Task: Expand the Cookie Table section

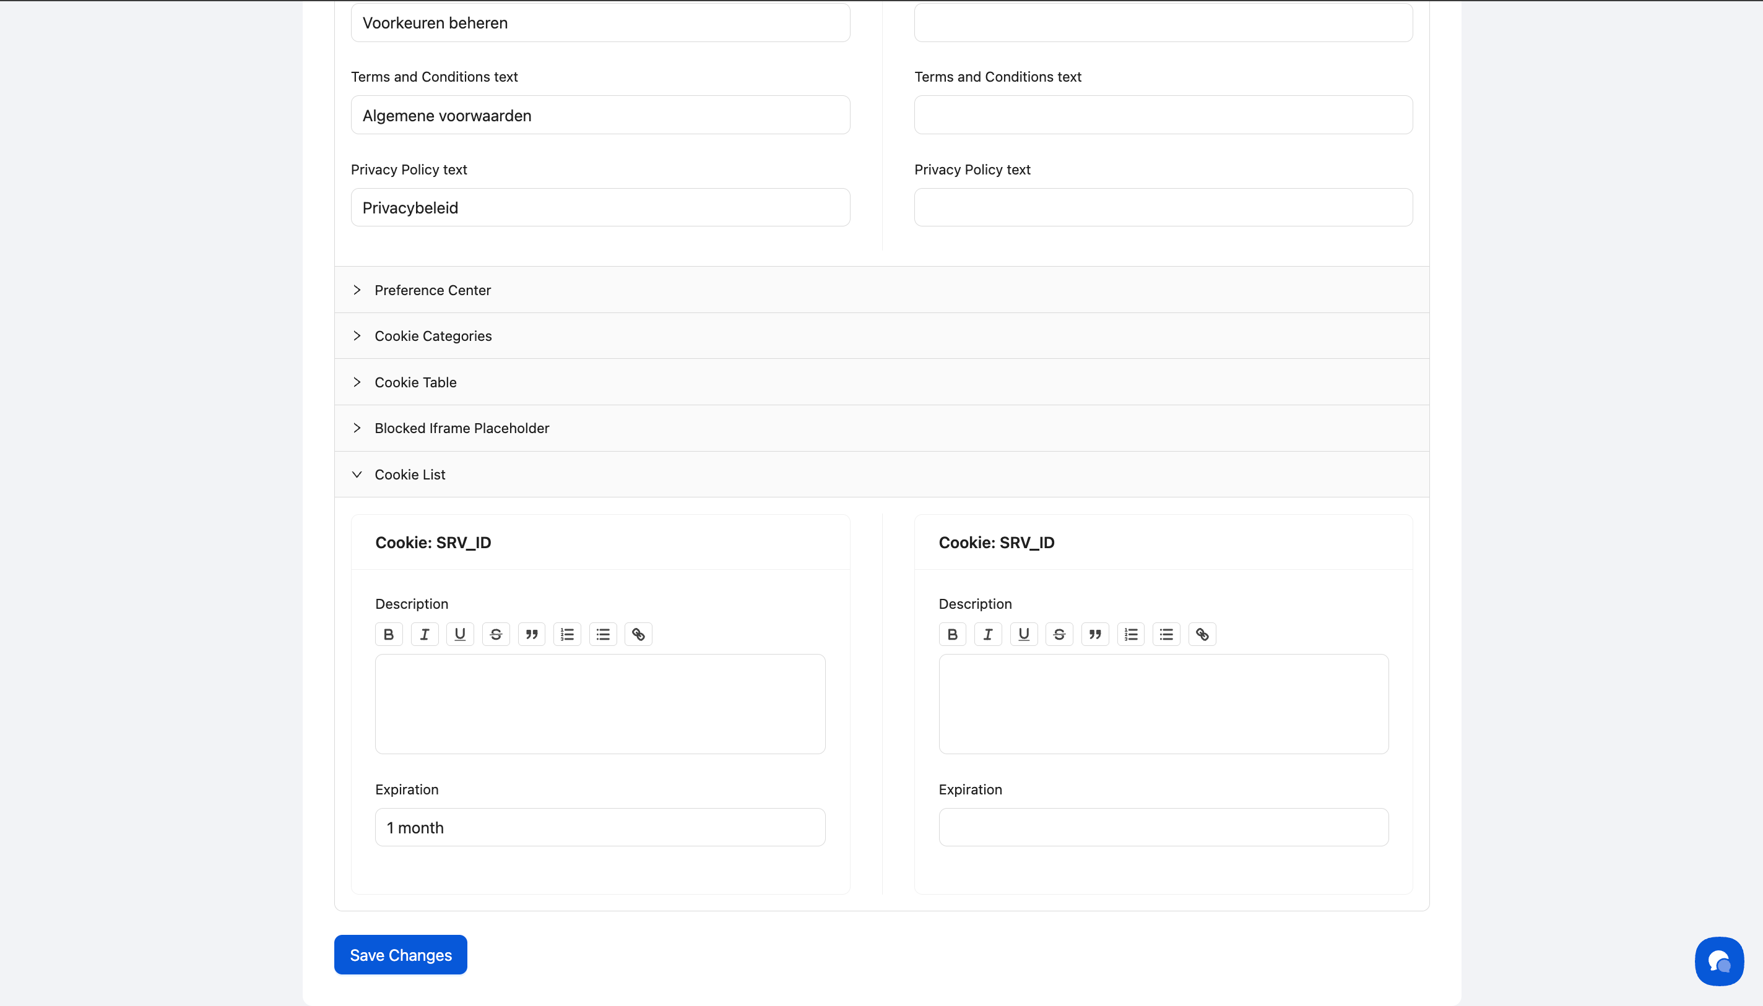Action: (x=415, y=382)
